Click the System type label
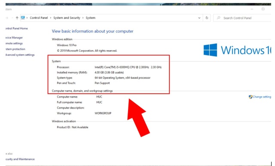275x166 pixels. coord(64,78)
